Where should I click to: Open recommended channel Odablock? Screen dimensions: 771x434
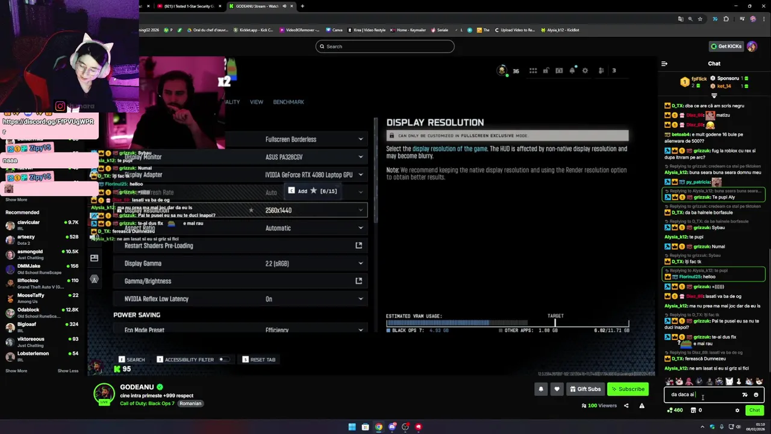43,313
